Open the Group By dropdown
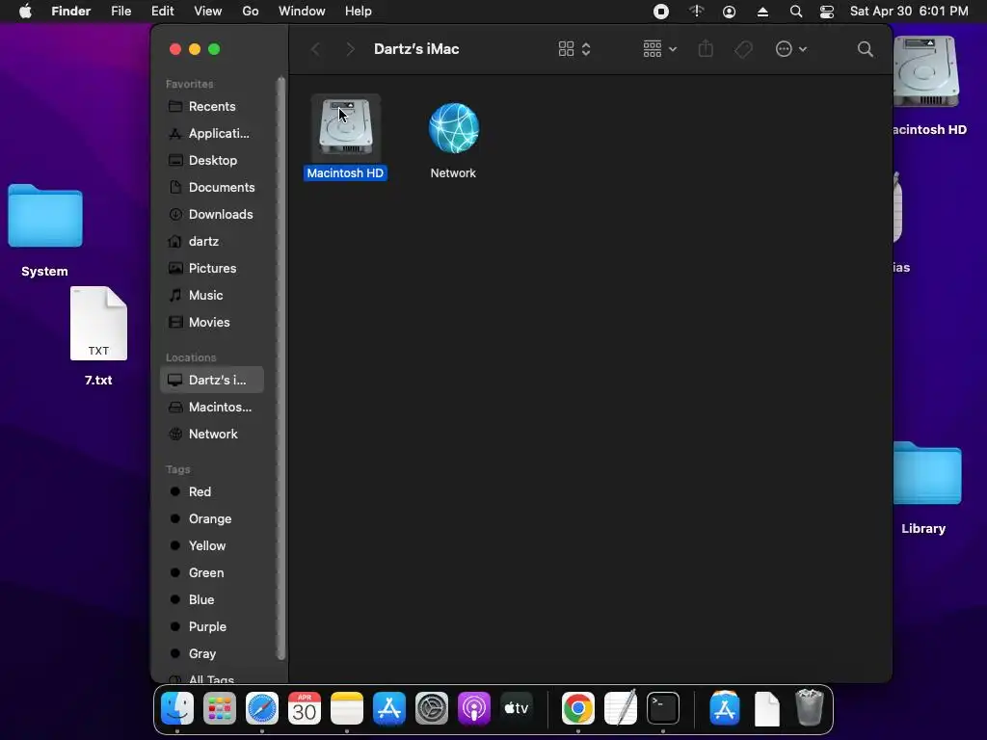 (x=659, y=49)
